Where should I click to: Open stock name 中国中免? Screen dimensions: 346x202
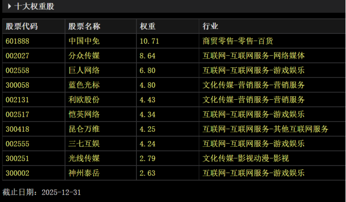pyautogui.click(x=84, y=41)
